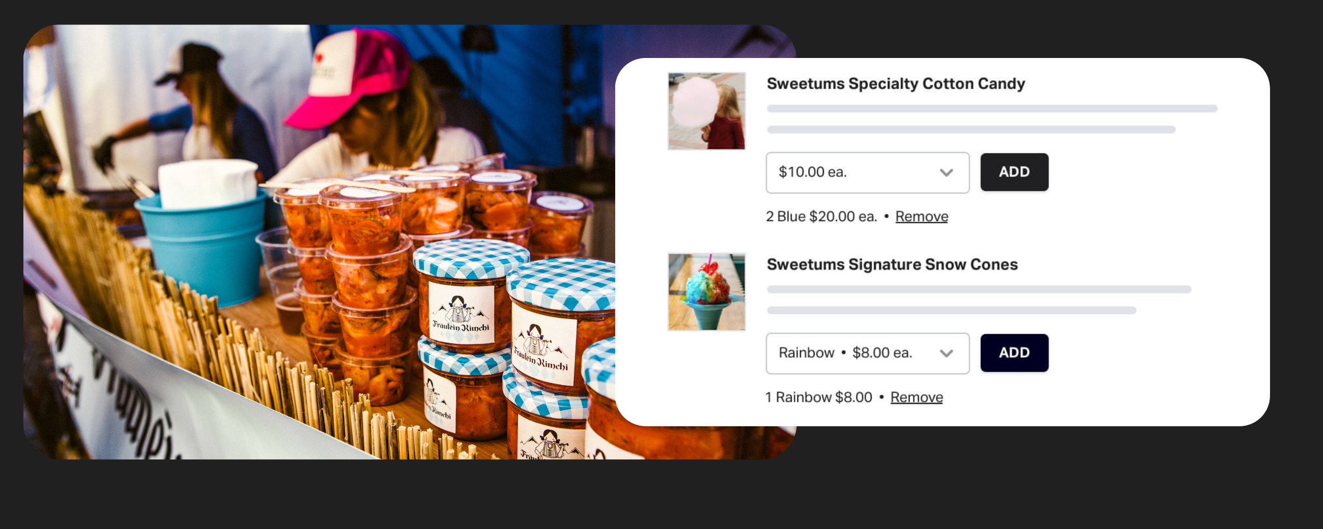This screenshot has width=1323, height=529.
Task: Open the rainbow snow cone thumbnail
Action: pos(706,292)
